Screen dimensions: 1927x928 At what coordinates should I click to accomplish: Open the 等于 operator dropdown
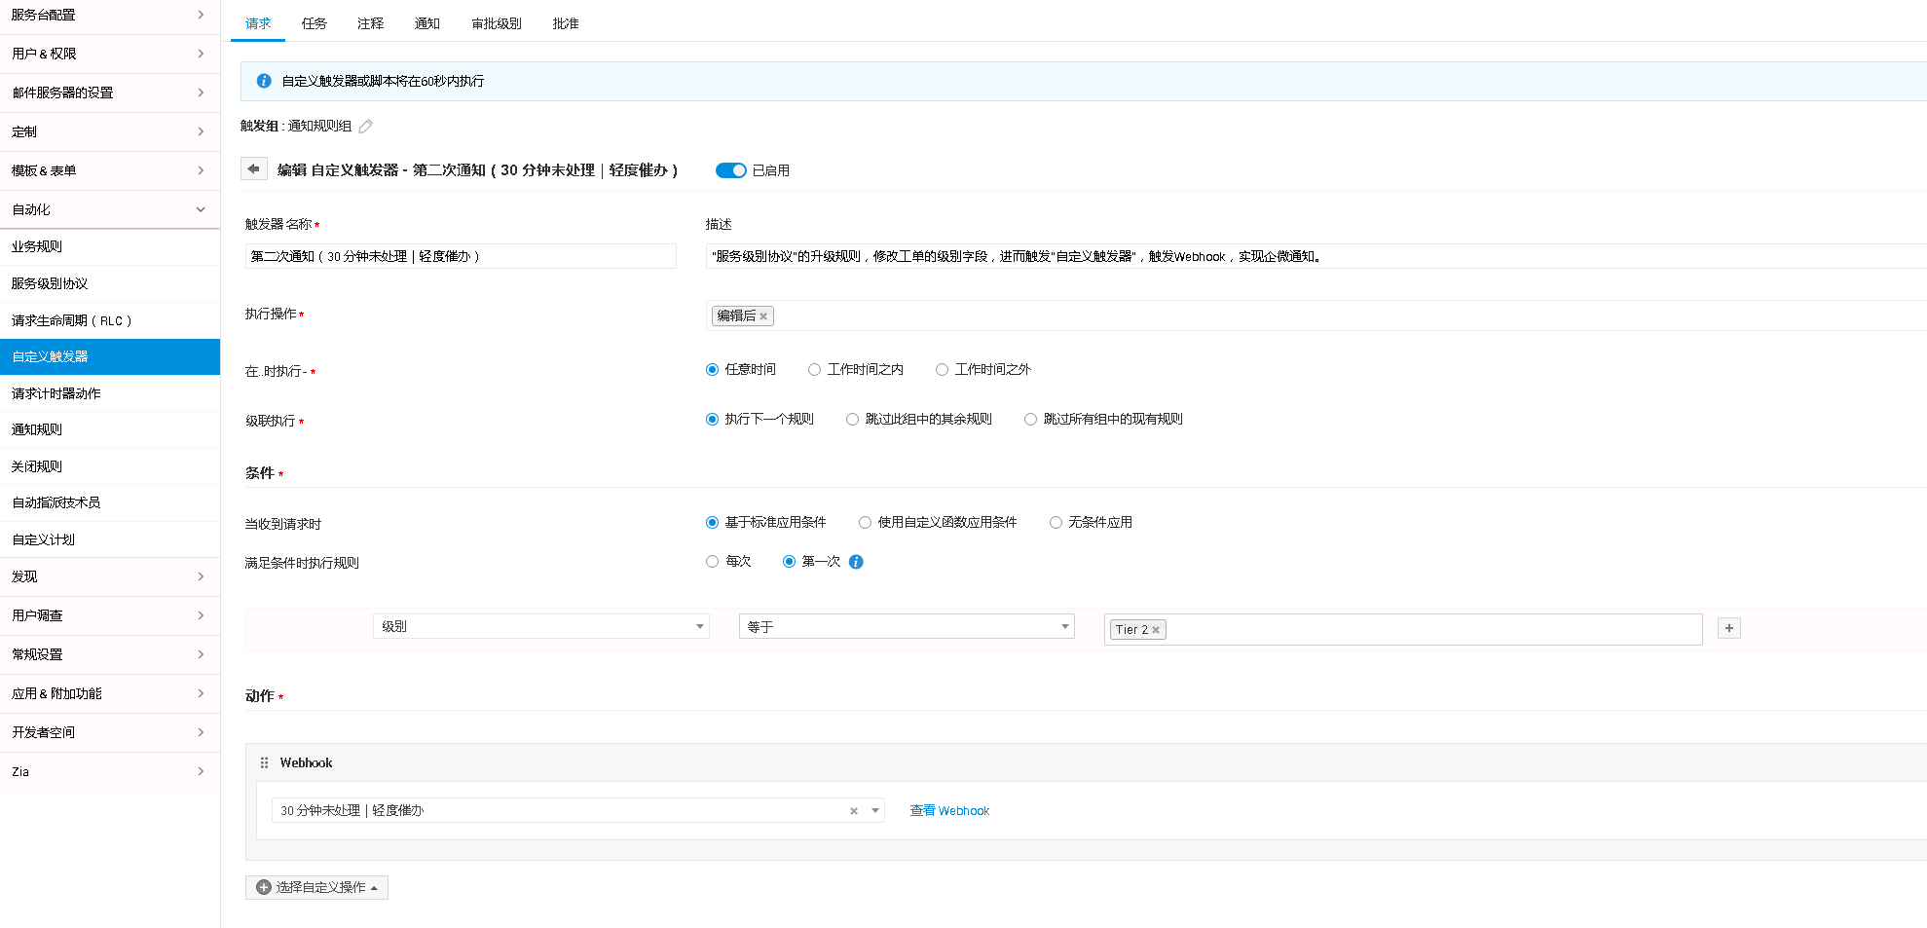click(x=906, y=626)
